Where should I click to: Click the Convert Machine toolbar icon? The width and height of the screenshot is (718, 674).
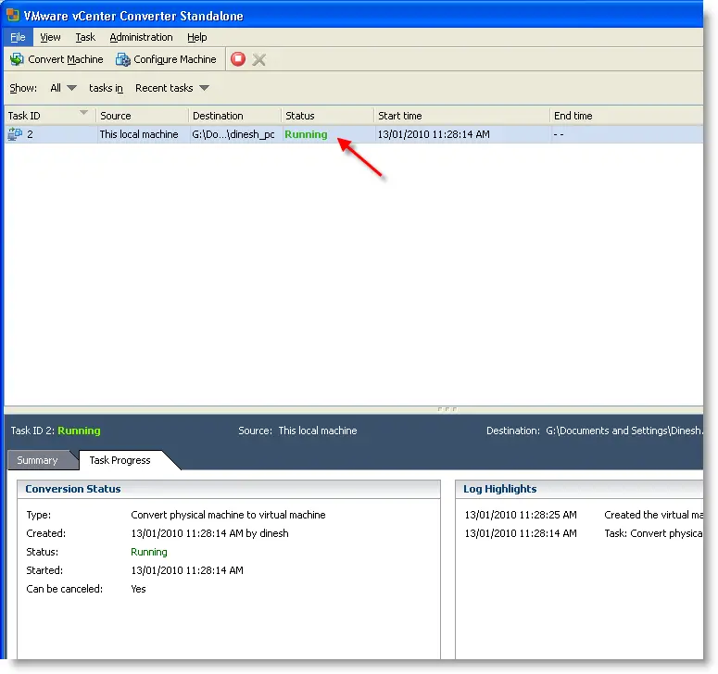coord(17,59)
